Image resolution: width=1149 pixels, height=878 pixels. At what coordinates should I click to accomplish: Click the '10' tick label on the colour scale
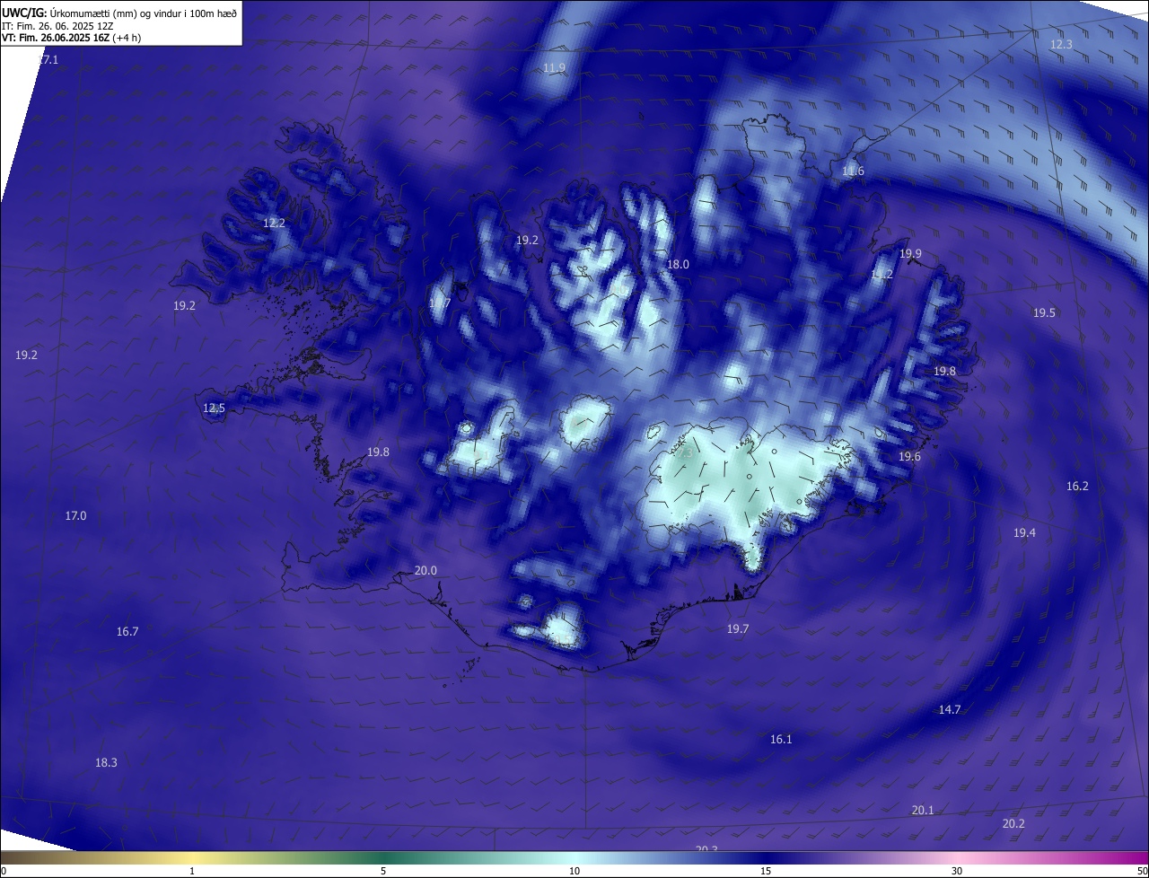574,871
